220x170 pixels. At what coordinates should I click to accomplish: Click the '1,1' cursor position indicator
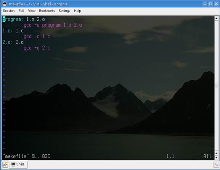[170, 156]
